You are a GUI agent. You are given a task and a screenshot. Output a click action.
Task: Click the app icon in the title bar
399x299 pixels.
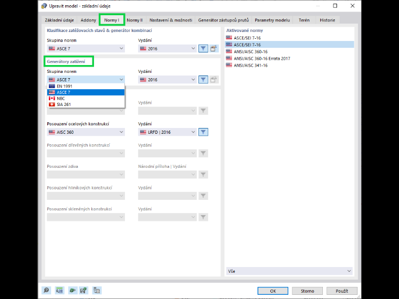44,6
